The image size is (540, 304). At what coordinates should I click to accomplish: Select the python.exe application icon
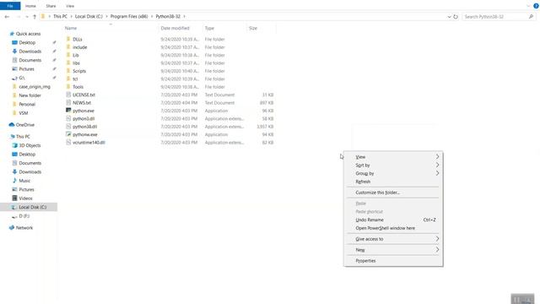click(x=68, y=111)
